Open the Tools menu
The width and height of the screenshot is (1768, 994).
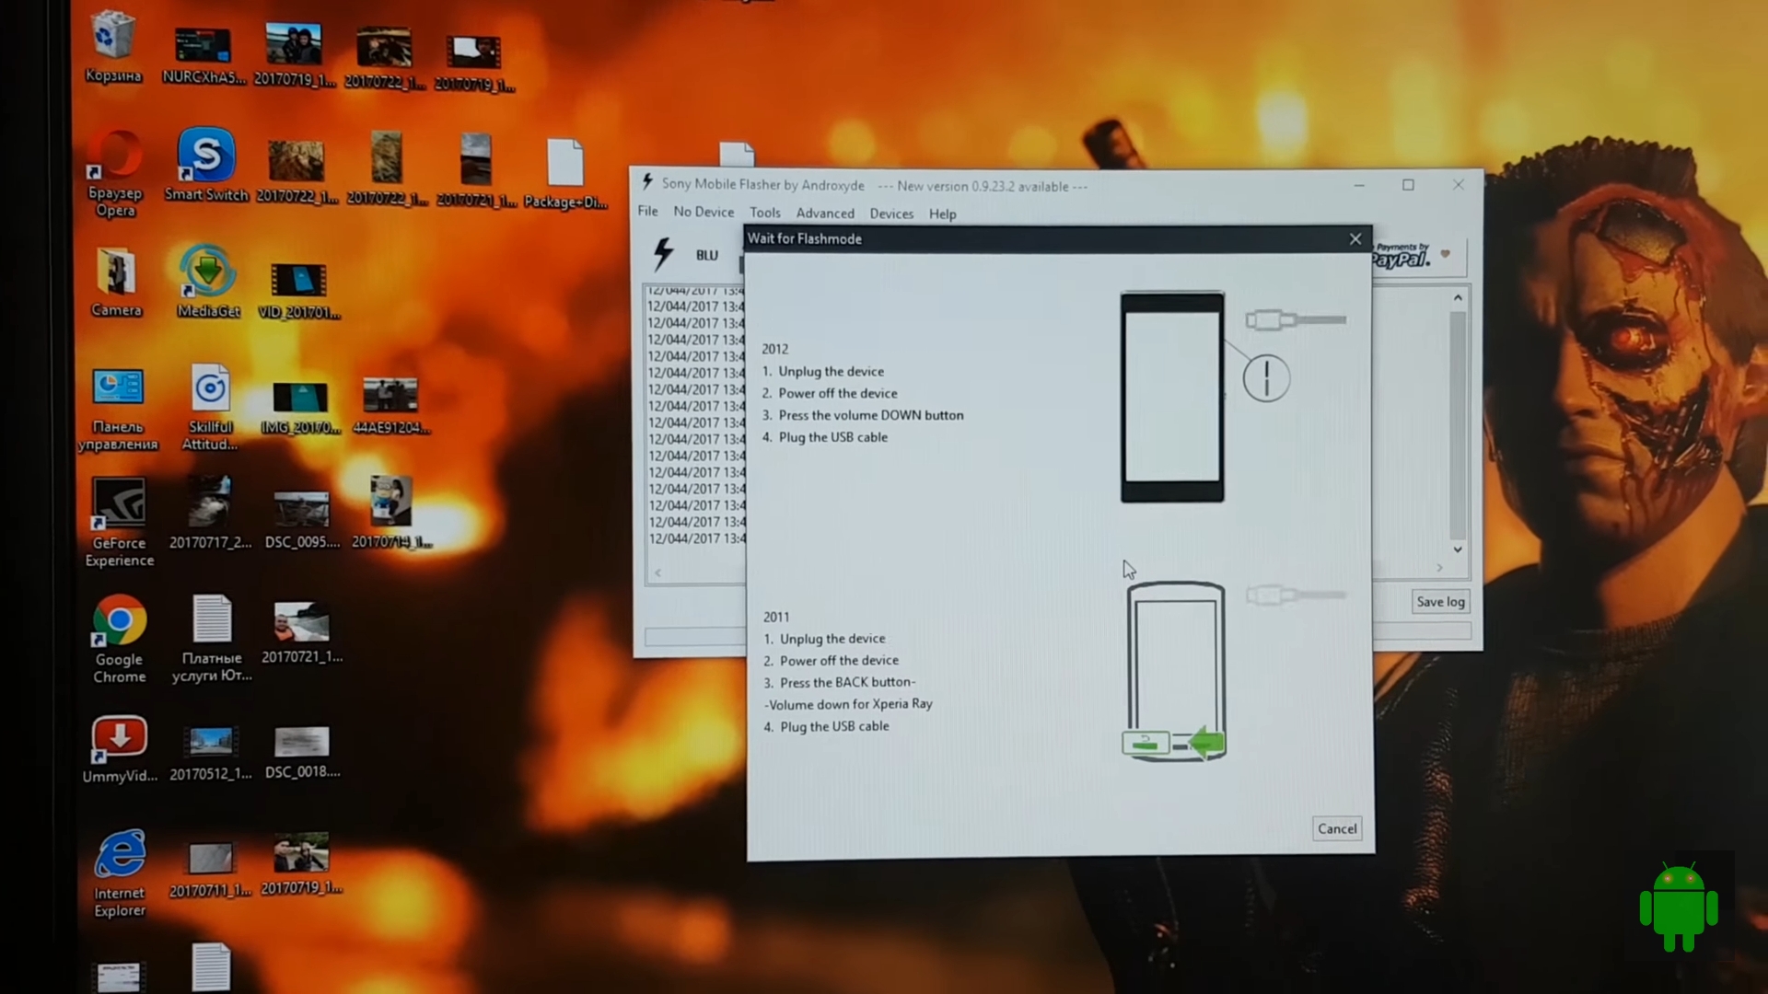pos(764,213)
